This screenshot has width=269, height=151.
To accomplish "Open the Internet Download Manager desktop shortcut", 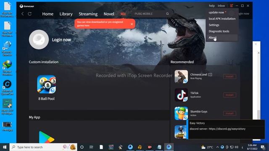I will pos(7,68).
